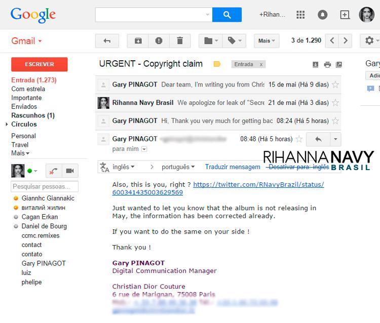
Task: Click the blue search magnifier button
Action: 227,15
